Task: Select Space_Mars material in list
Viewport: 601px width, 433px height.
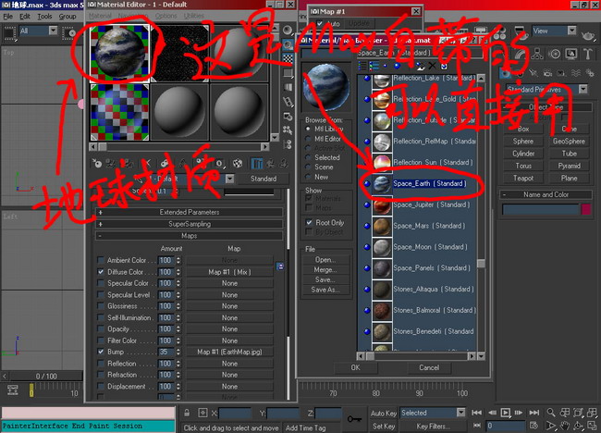Action: click(428, 226)
